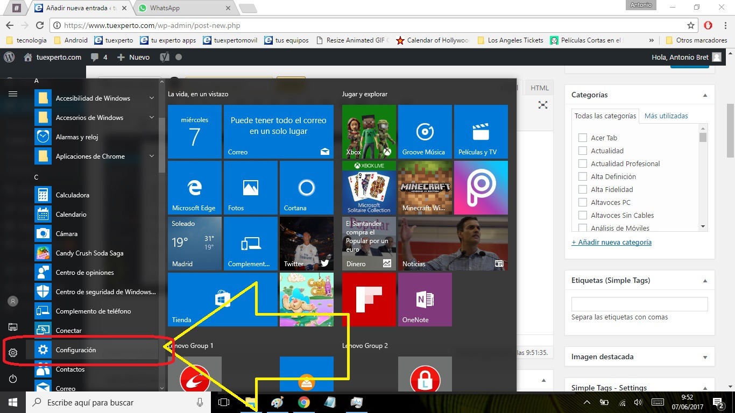Open the PicsArt pink tile
The width and height of the screenshot is (735, 413).
tap(481, 188)
